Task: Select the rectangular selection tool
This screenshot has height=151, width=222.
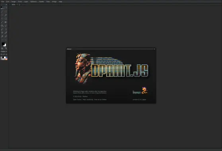Action: [x=6, y=11]
